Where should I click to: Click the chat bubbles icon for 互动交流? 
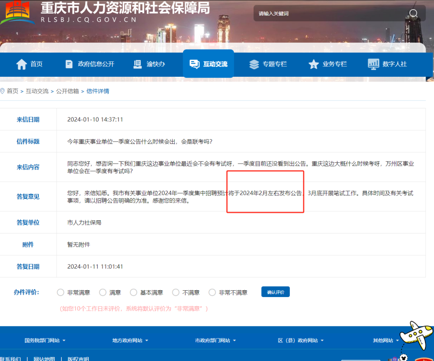click(x=194, y=64)
